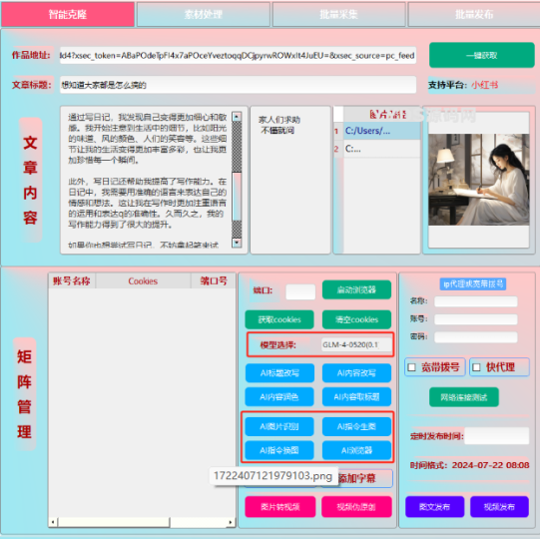Viewport: 540px width, 539px height.
Task: Click the AI内容润色 button
Action: pos(279,396)
